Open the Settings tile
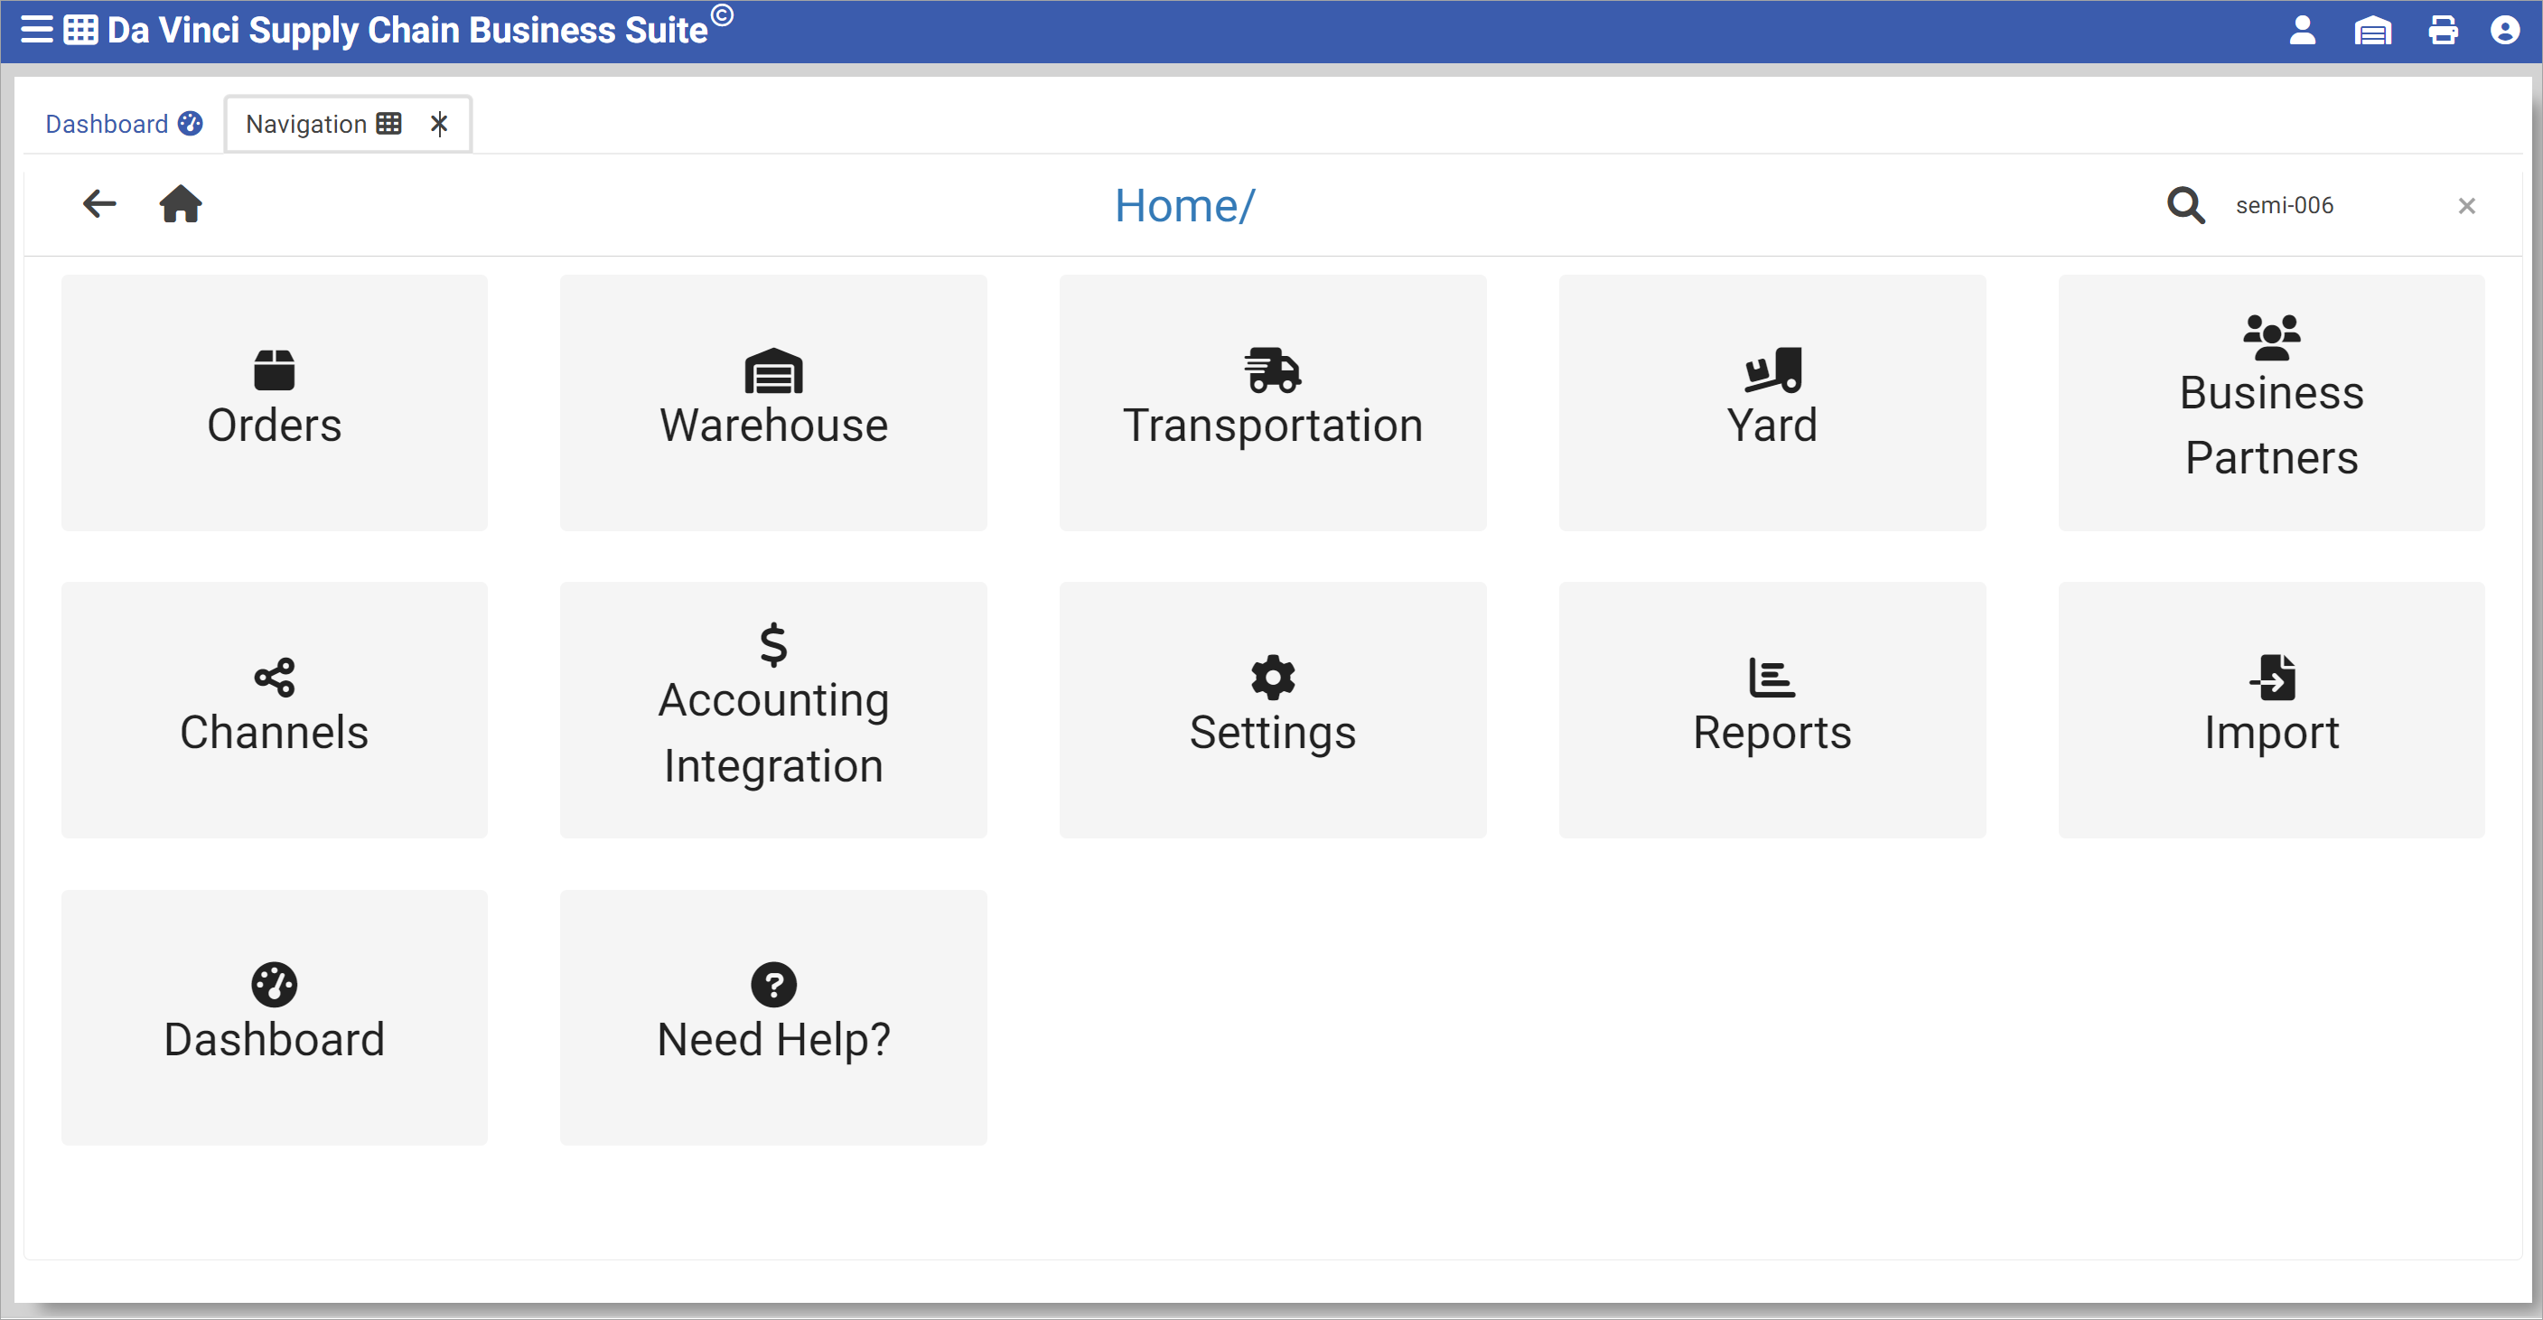Screen dimensions: 2543x1320 1273,710
